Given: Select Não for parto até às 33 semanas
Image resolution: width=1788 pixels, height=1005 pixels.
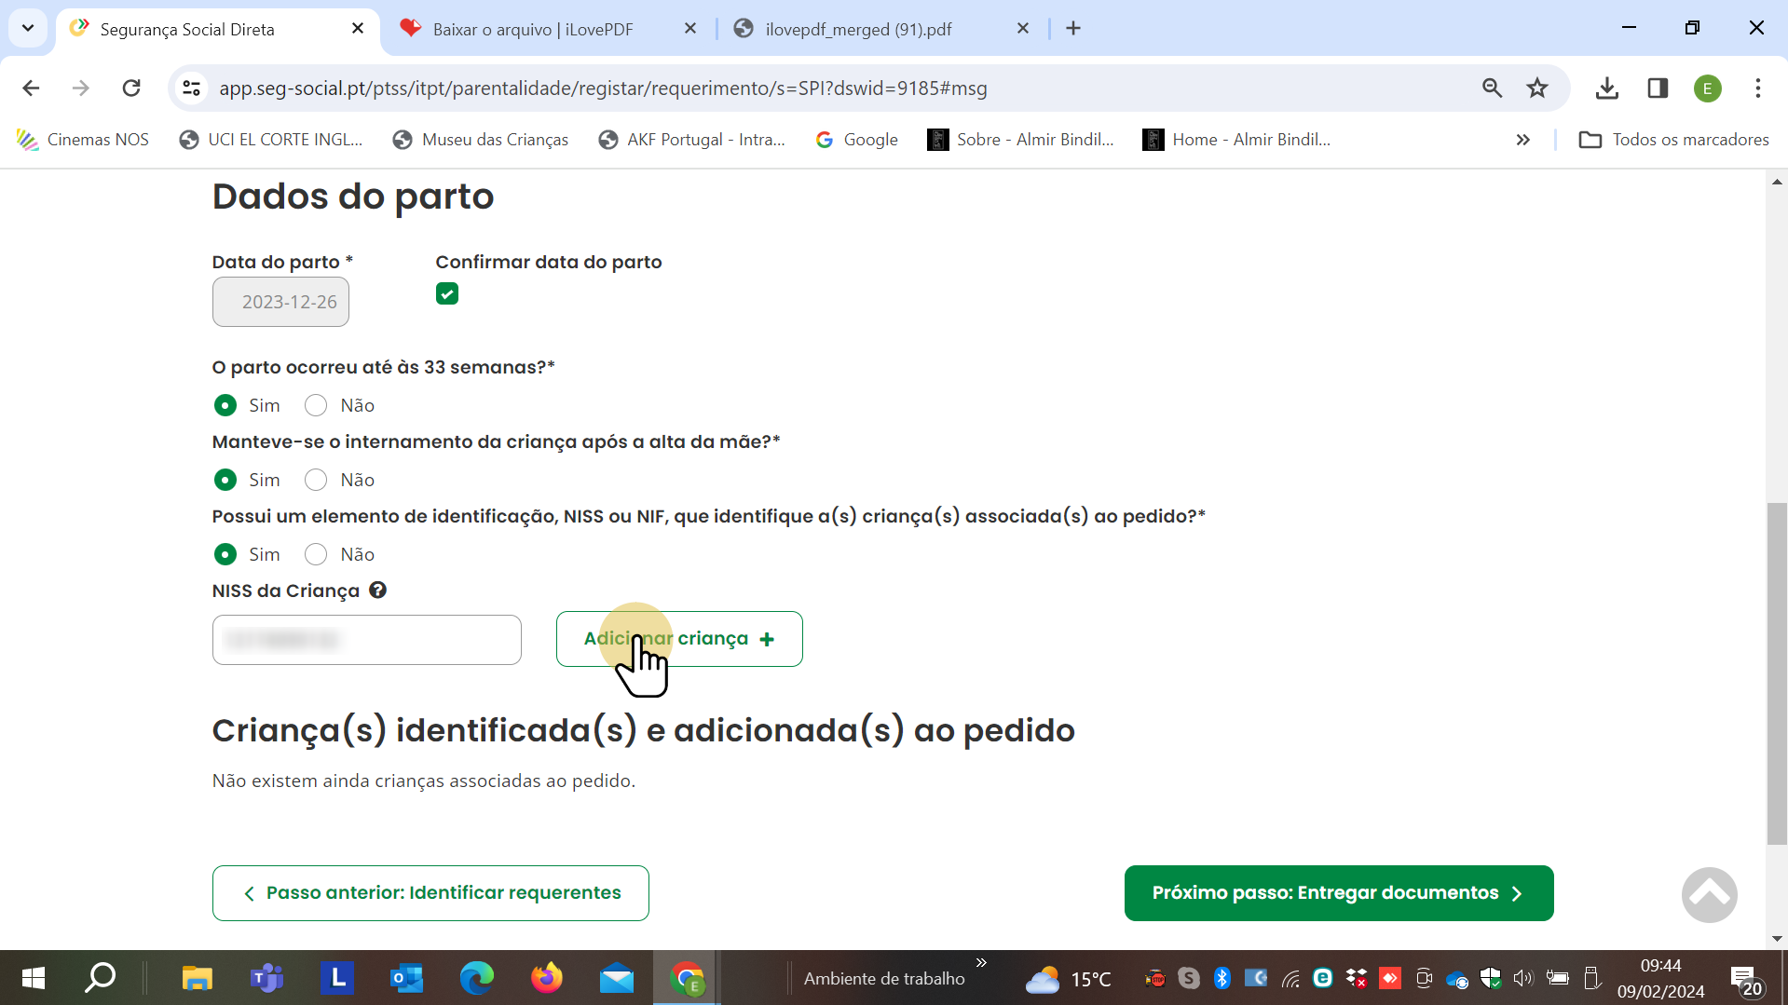Looking at the screenshot, I should (x=315, y=405).
